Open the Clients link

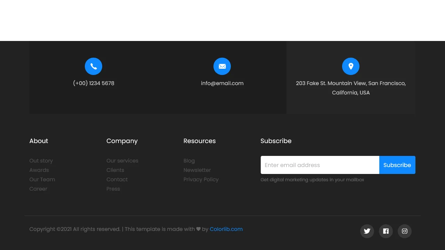tap(115, 170)
